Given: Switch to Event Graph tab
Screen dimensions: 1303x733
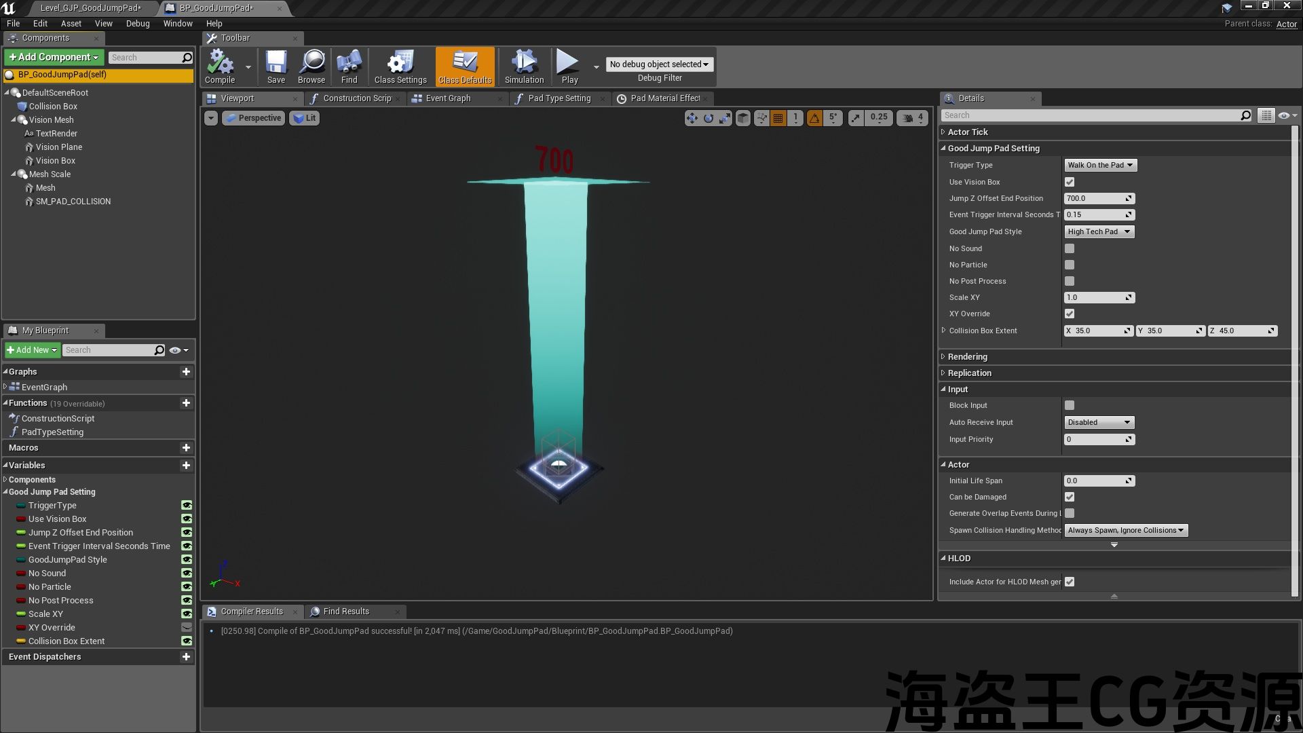Looking at the screenshot, I should [448, 98].
